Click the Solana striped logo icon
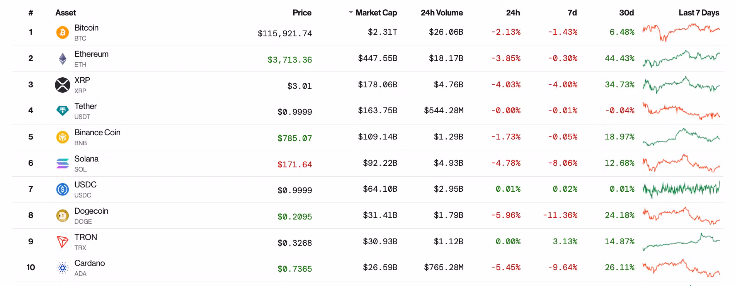Image resolution: width=735 pixels, height=286 pixels. [62, 163]
